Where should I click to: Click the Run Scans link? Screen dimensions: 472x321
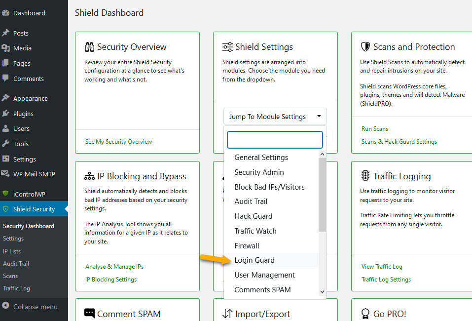click(x=375, y=129)
